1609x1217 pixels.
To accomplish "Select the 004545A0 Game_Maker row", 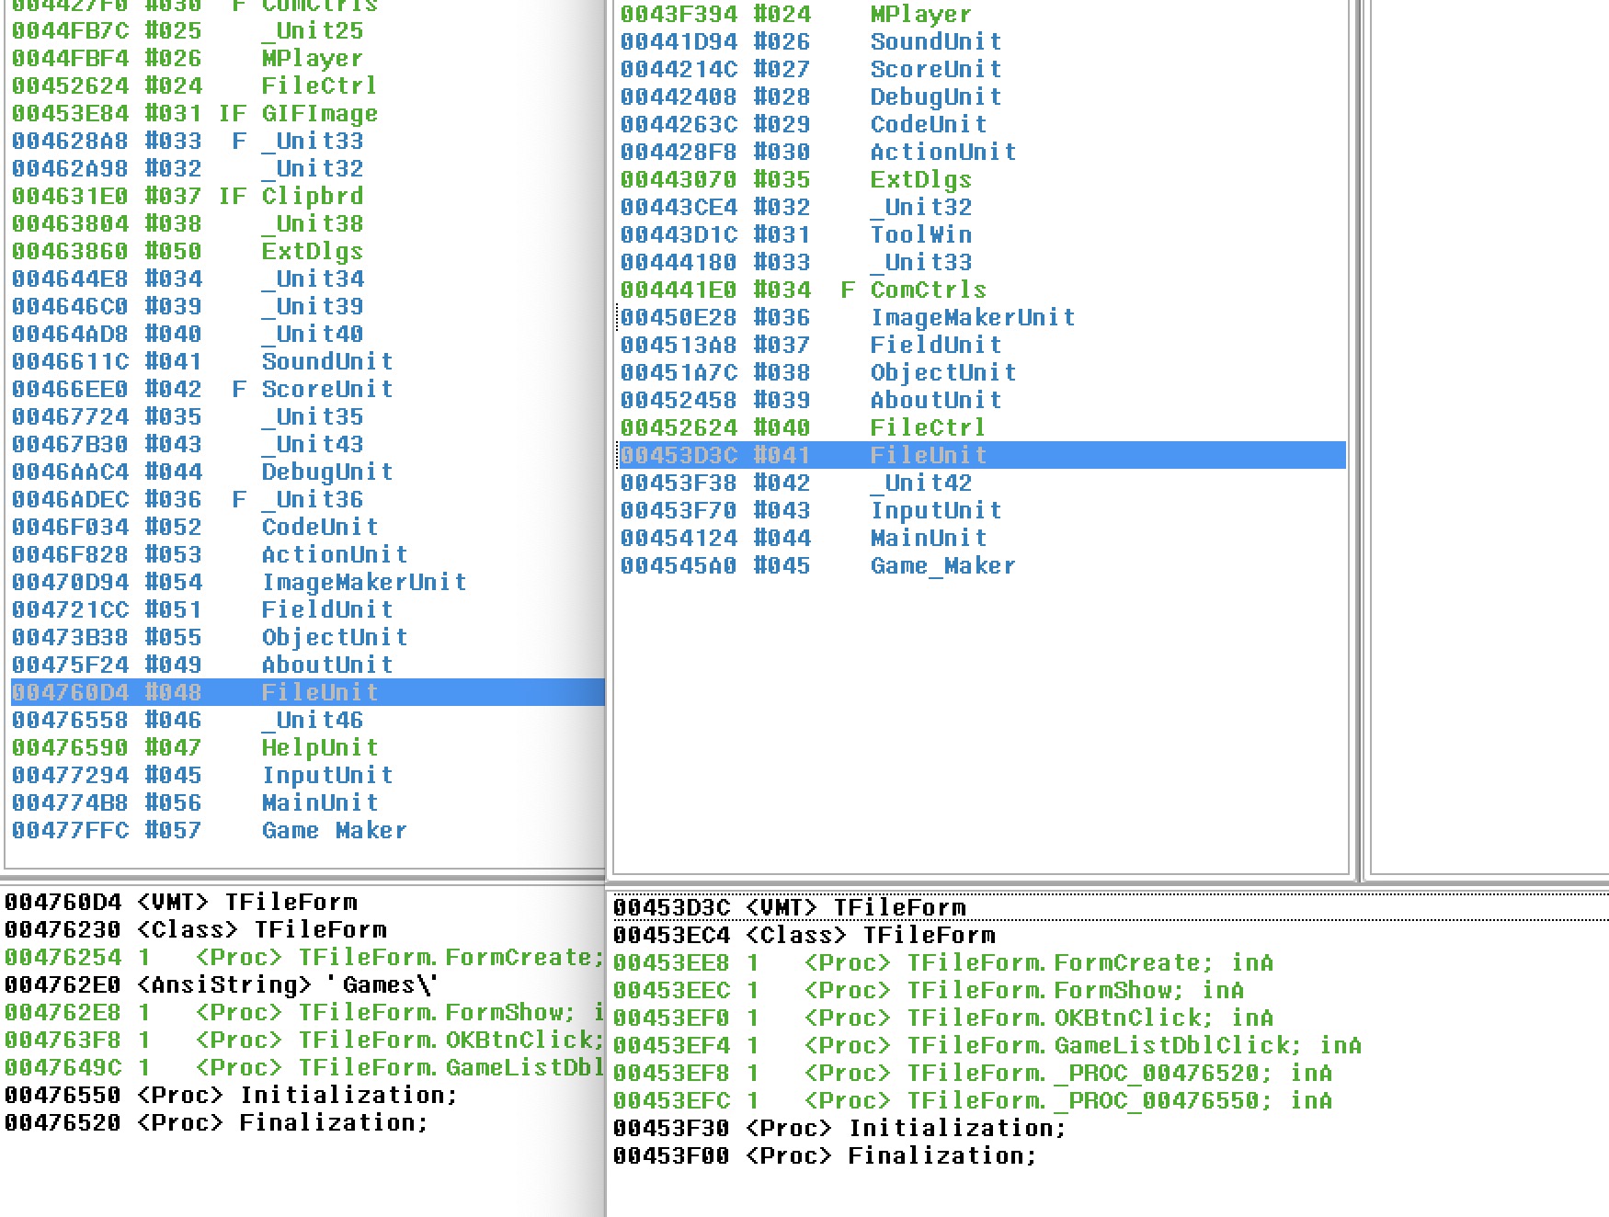I will point(982,565).
